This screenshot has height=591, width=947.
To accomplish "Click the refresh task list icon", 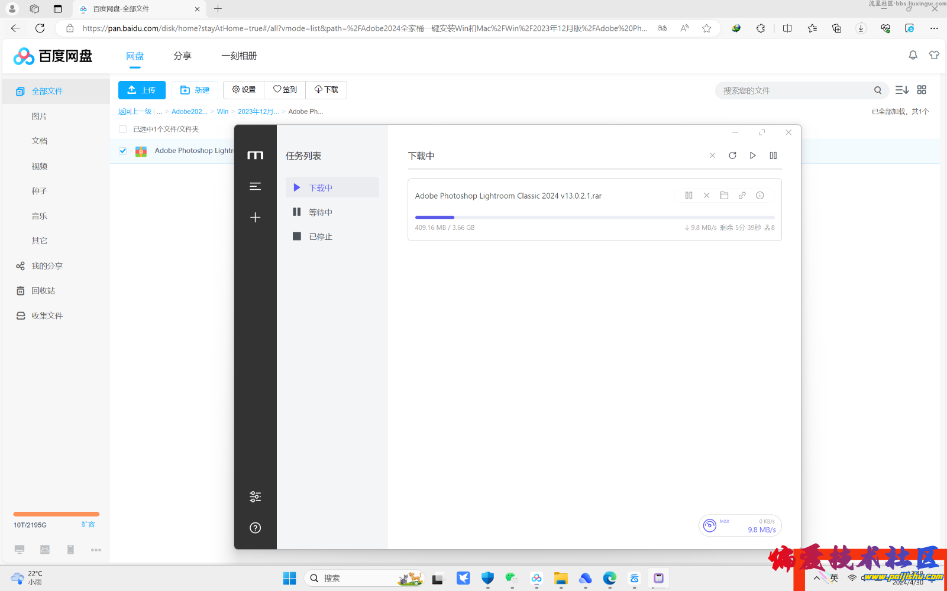I will pyautogui.click(x=732, y=155).
